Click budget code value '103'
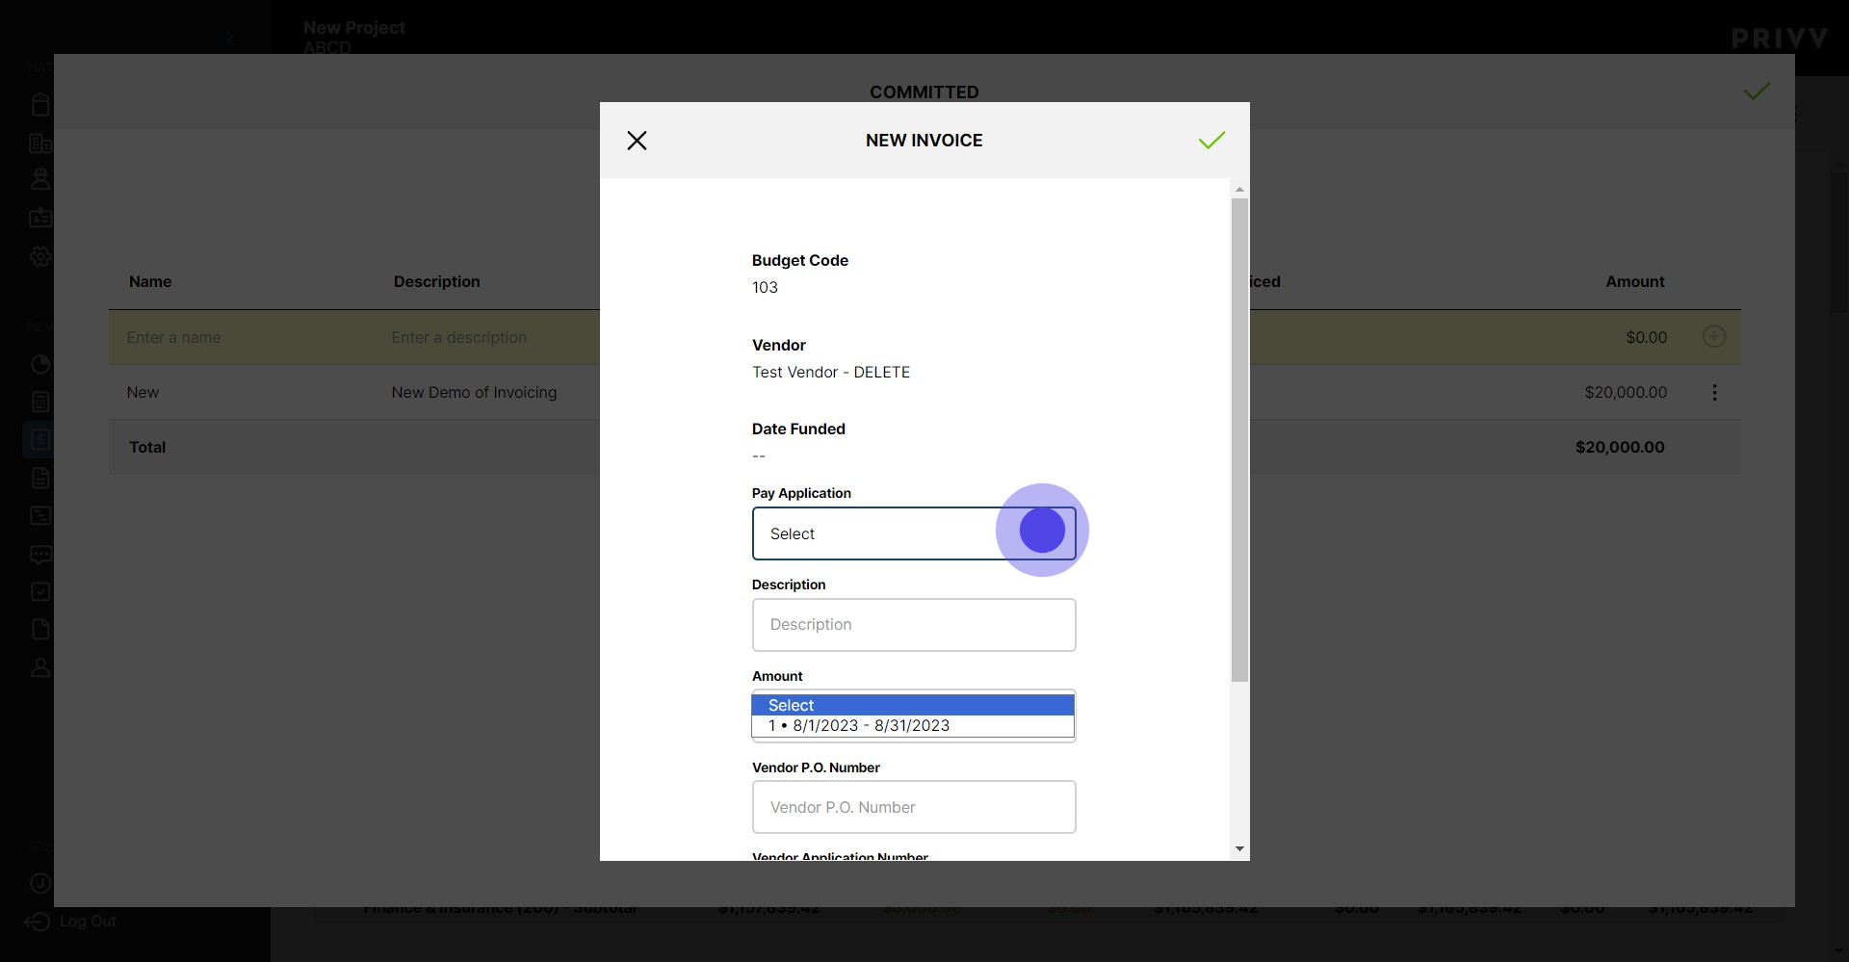The height and width of the screenshot is (962, 1849). pyautogui.click(x=765, y=288)
